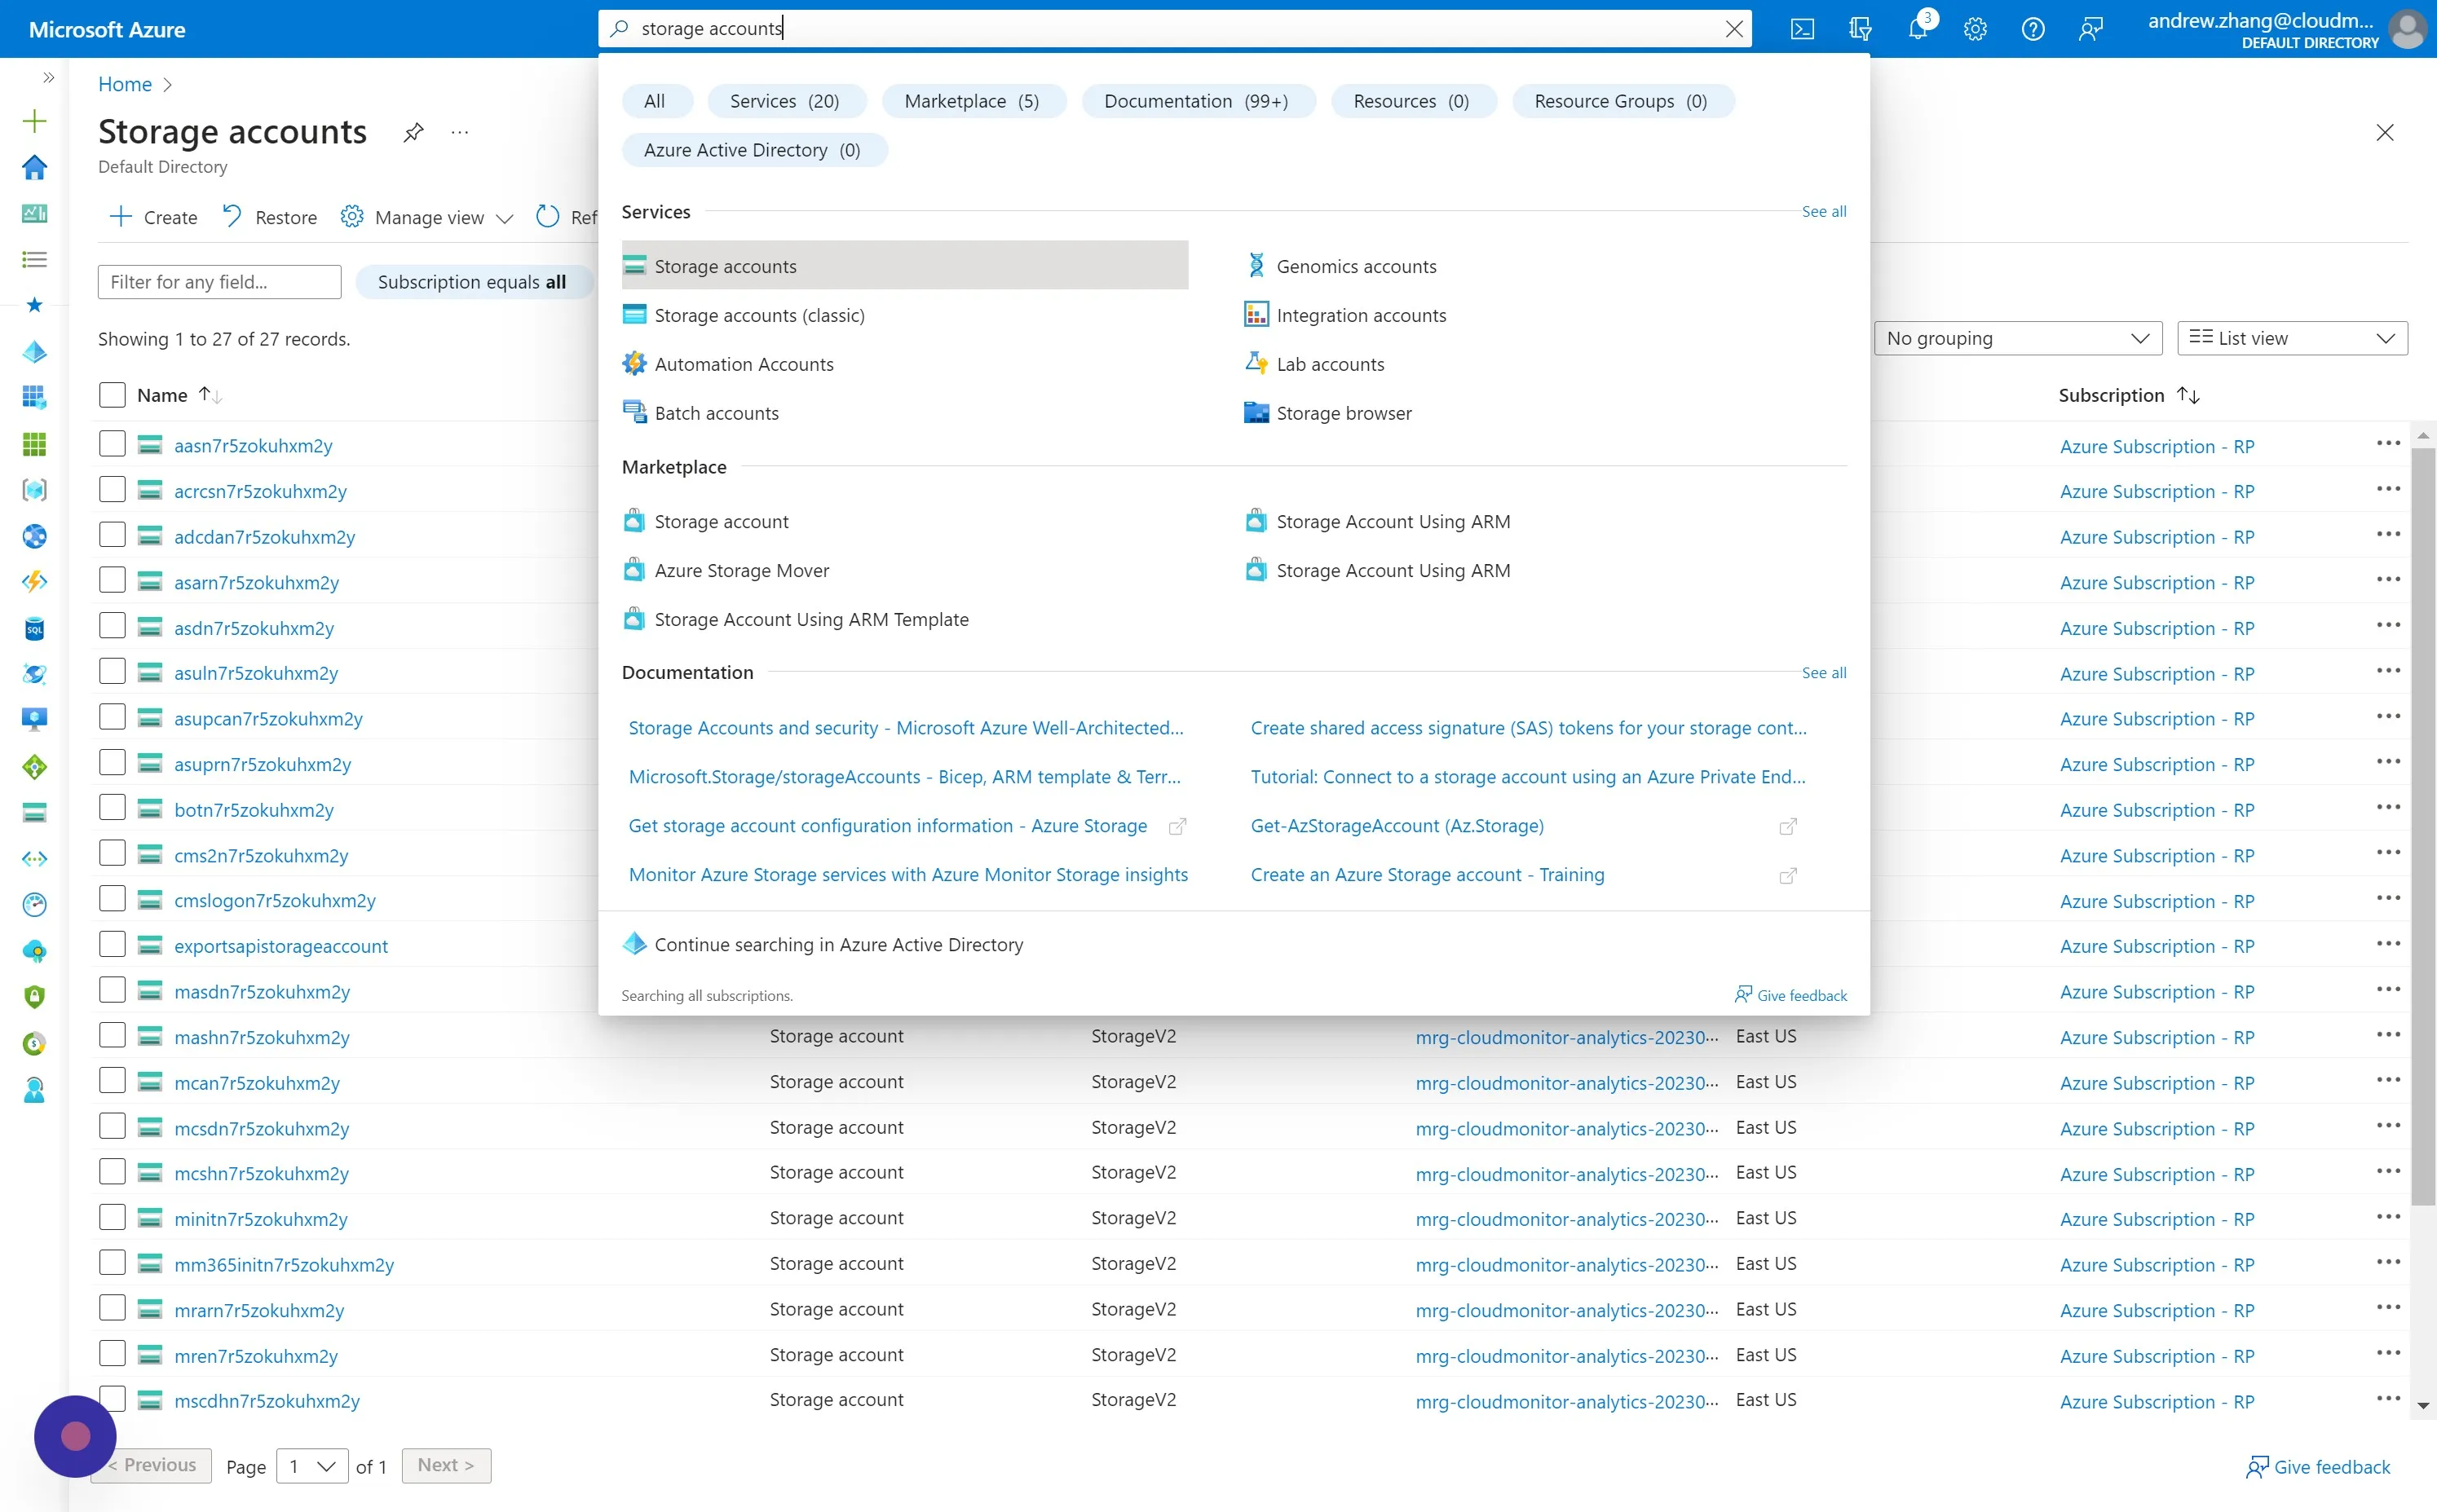
Task: Open more options ellipsis beside title
Action: pos(460,132)
